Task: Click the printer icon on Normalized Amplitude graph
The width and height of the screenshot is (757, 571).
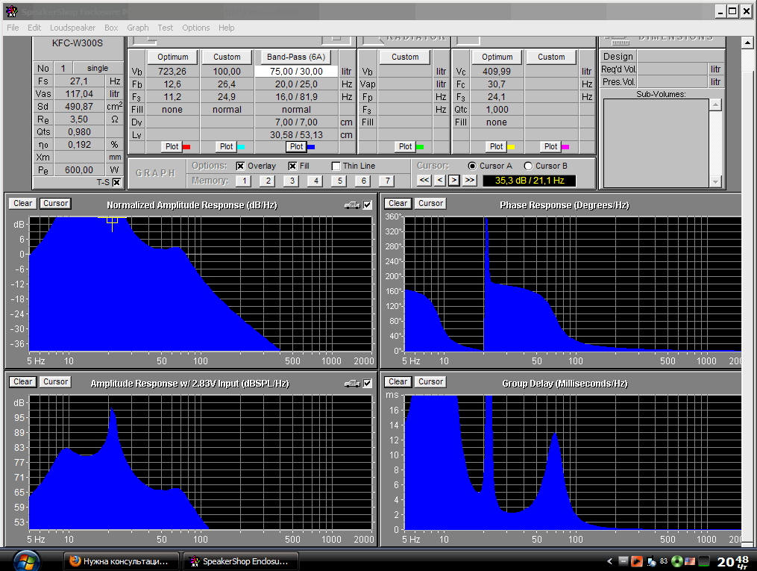Action: (351, 205)
